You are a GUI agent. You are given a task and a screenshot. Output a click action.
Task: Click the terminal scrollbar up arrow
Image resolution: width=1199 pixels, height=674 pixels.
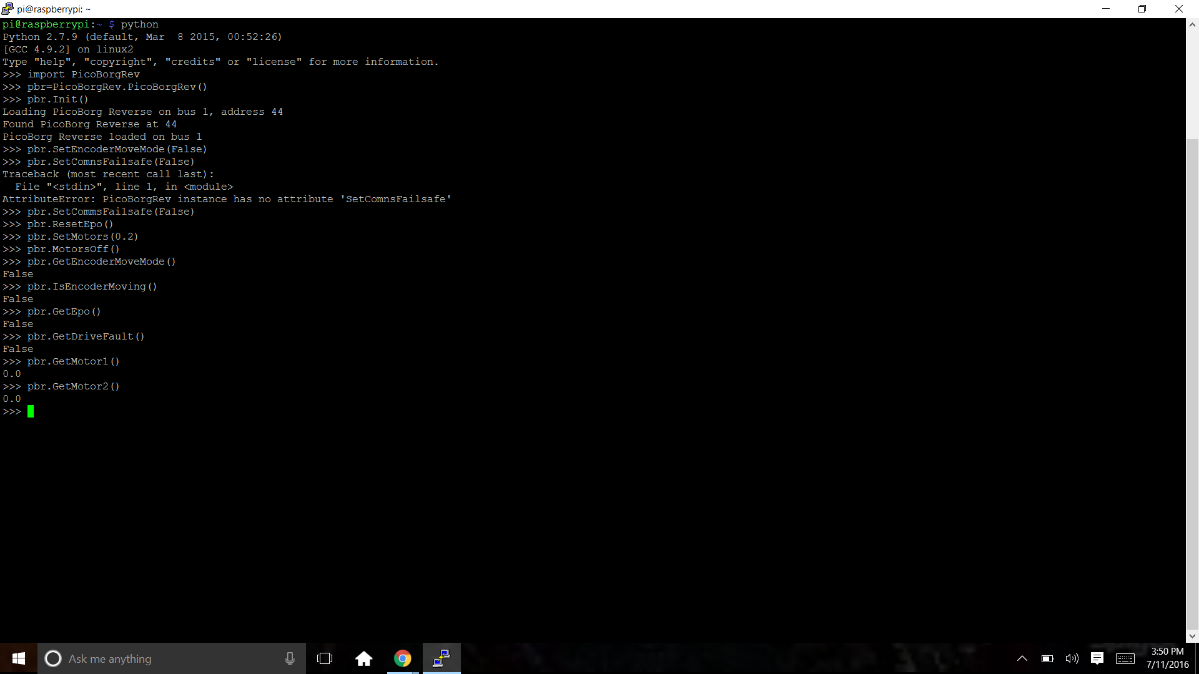(x=1192, y=25)
